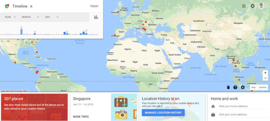Open the help question mark icon

coord(235,87)
